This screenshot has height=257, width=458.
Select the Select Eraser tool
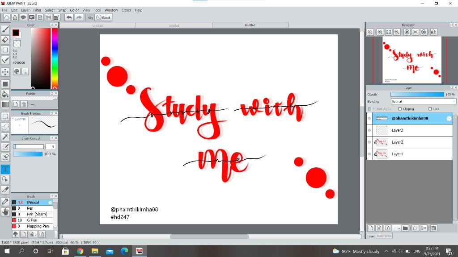point(5,157)
